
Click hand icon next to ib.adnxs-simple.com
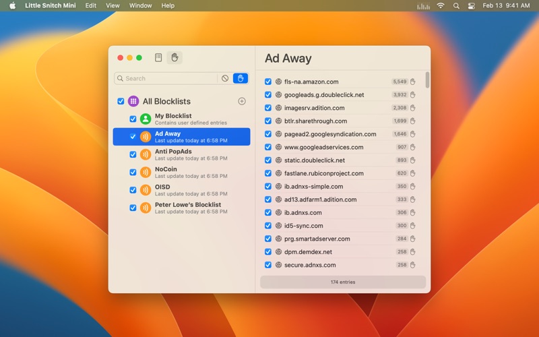point(413,186)
